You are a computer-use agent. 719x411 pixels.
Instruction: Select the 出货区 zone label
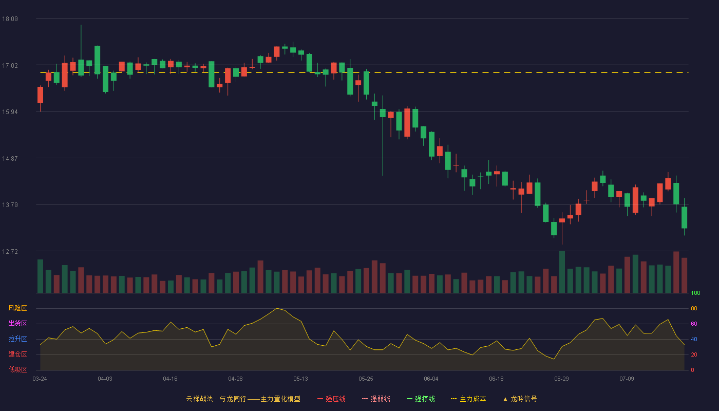[17, 324]
